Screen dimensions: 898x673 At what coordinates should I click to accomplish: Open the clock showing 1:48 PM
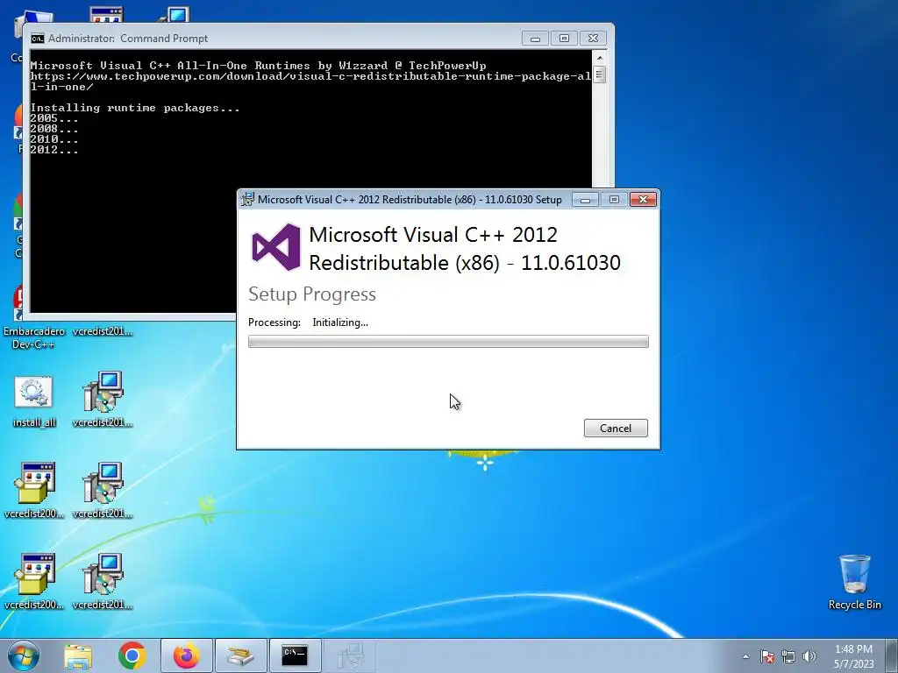[x=853, y=656]
